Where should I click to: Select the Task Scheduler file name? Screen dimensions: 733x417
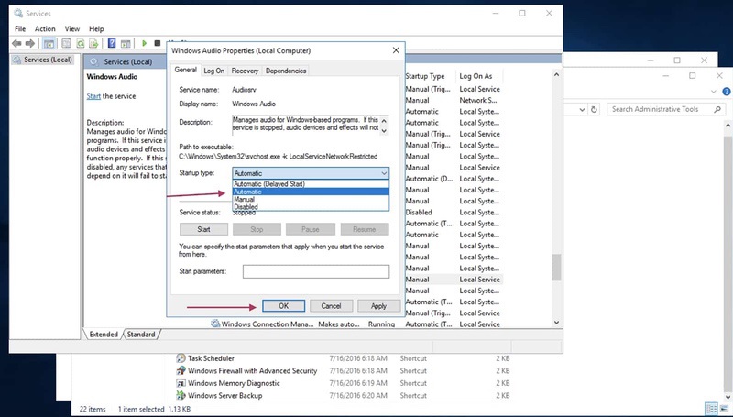click(211, 358)
